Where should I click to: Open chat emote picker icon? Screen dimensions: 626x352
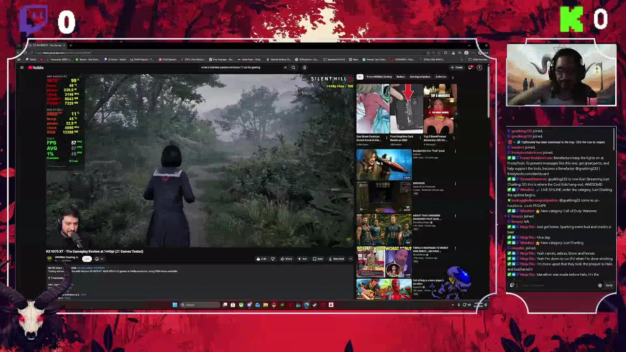coord(600,286)
